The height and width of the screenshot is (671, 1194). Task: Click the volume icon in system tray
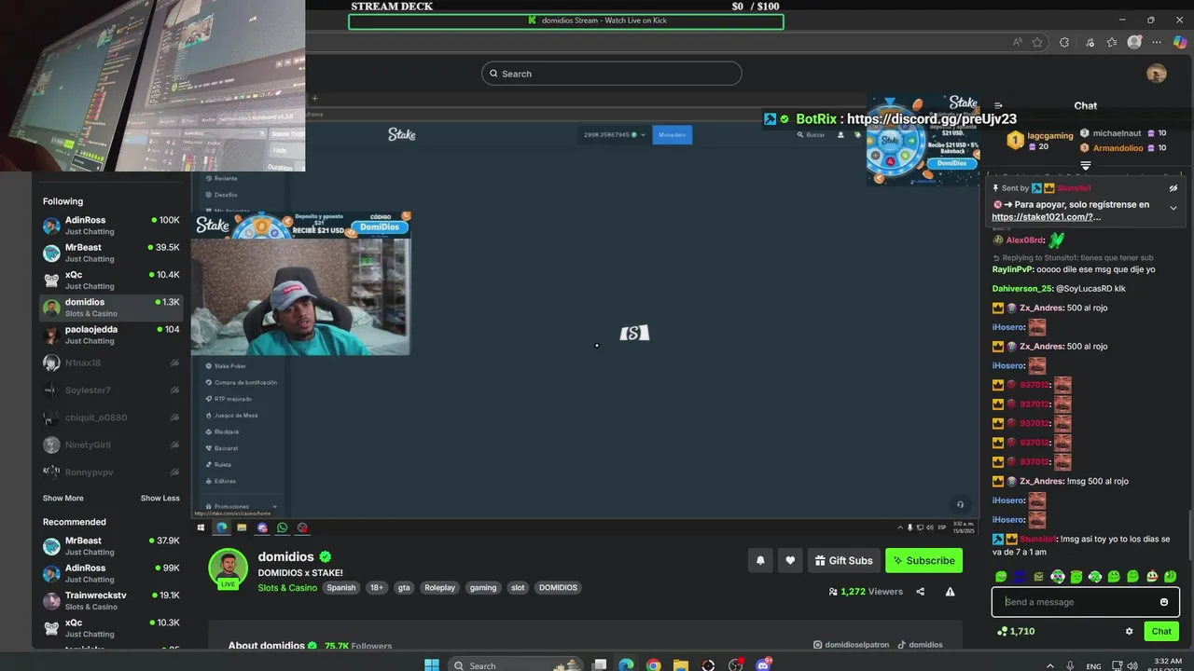(x=1132, y=665)
